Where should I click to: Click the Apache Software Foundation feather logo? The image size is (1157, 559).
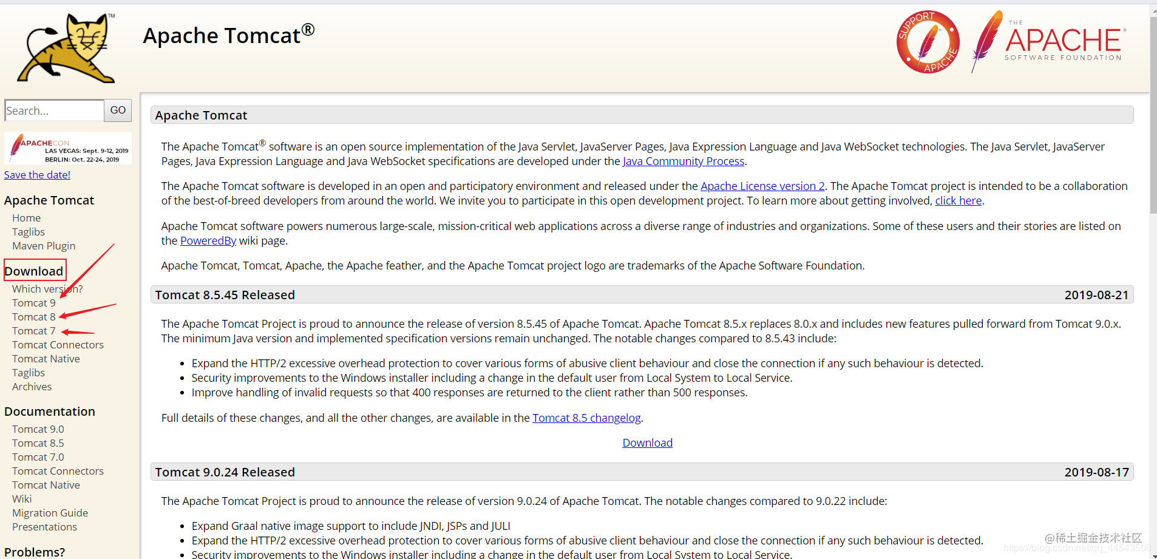(1048, 42)
